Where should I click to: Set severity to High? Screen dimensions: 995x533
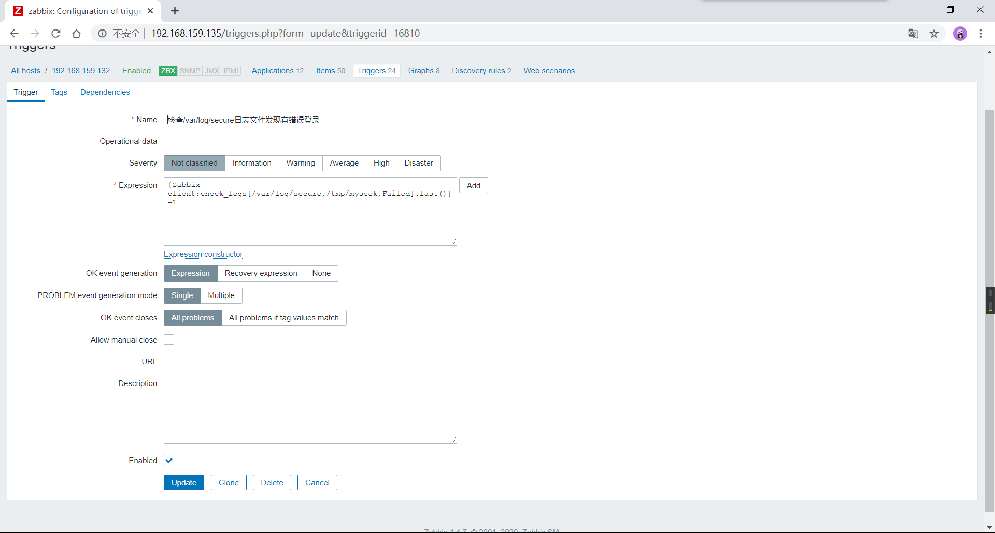(x=381, y=163)
